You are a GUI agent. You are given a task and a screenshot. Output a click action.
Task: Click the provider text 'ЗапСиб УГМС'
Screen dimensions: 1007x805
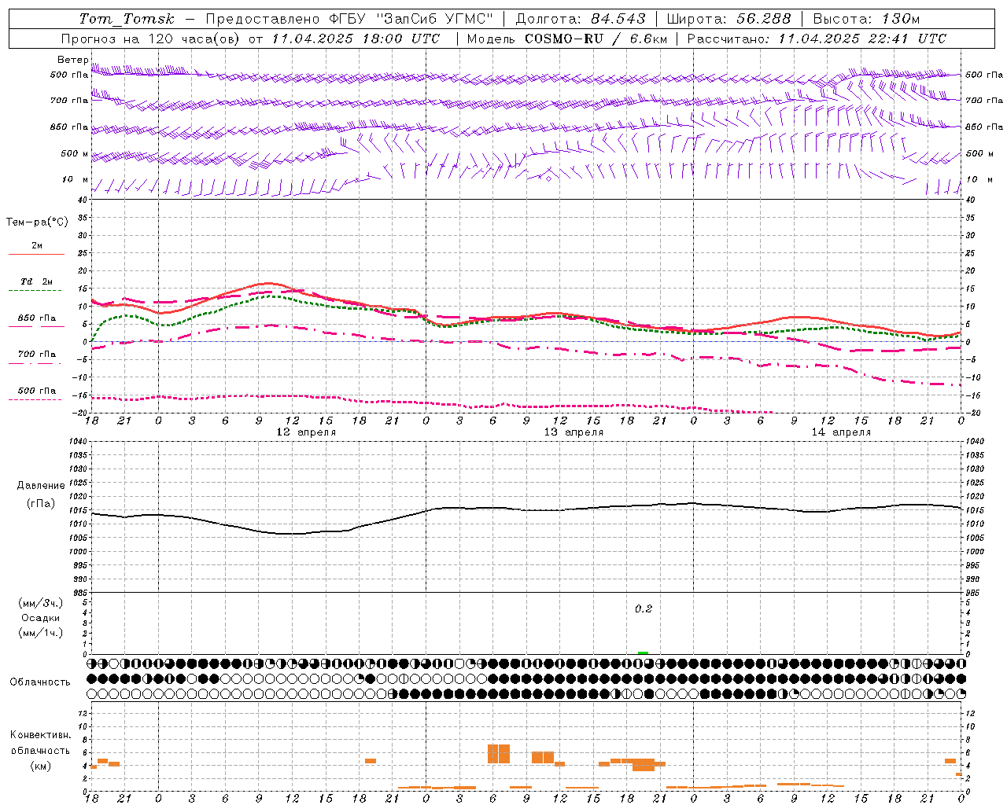click(x=435, y=19)
